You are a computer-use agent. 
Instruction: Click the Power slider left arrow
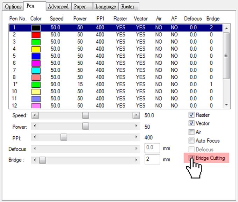(35, 126)
